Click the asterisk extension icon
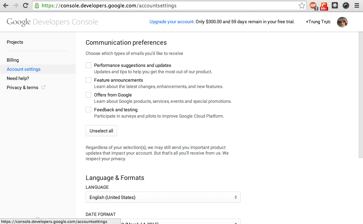The height and width of the screenshot is (224, 363). point(335,6)
